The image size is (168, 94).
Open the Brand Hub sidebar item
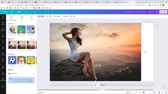(3, 29)
